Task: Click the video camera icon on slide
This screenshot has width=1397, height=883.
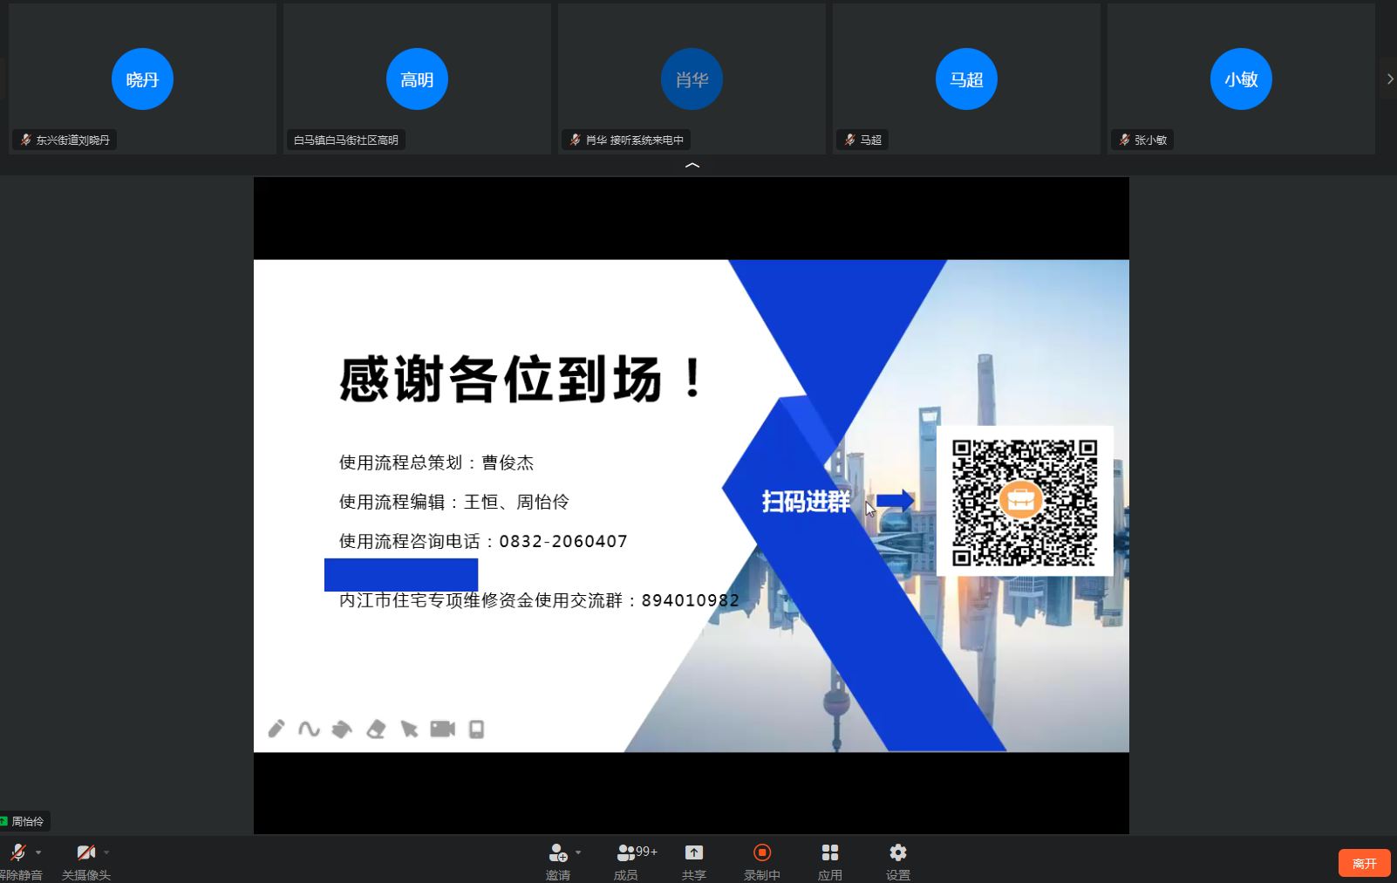Action: (443, 729)
